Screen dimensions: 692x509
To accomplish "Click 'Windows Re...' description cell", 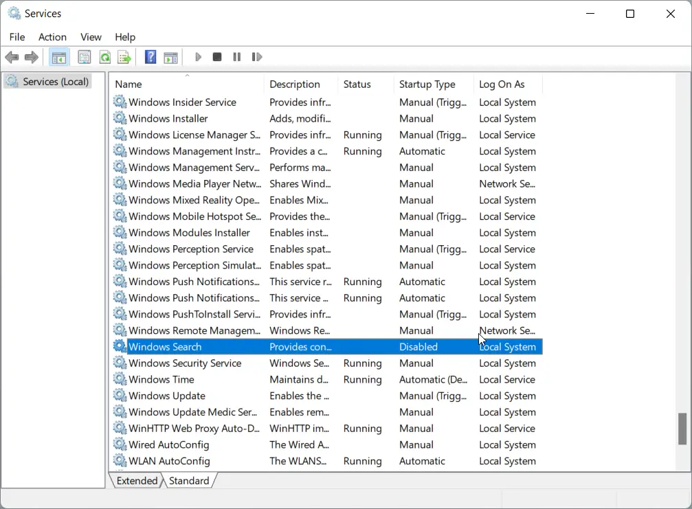I will click(x=300, y=330).
